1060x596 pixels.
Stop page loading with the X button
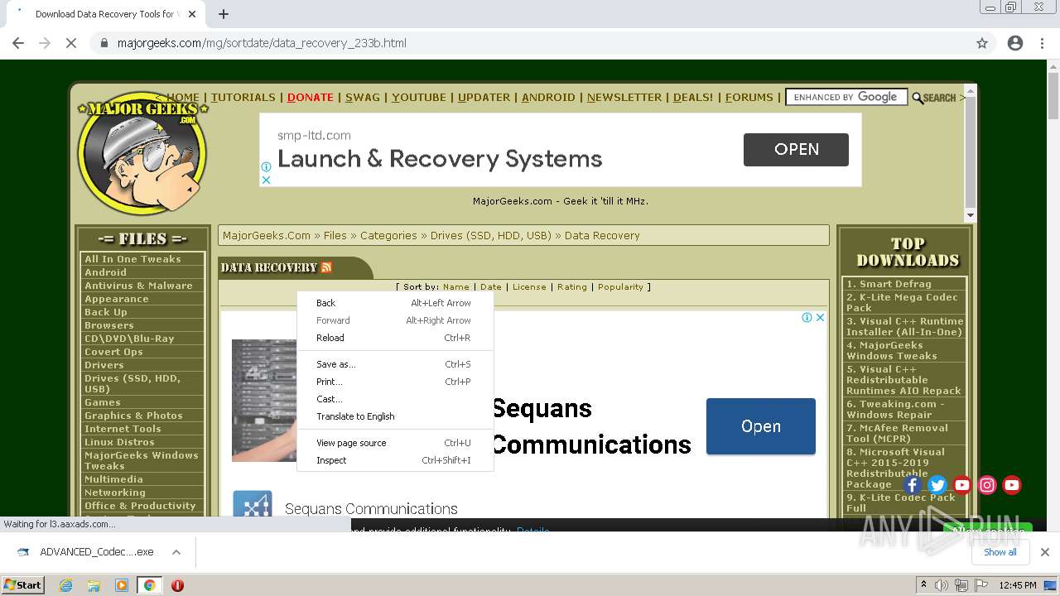tap(71, 43)
